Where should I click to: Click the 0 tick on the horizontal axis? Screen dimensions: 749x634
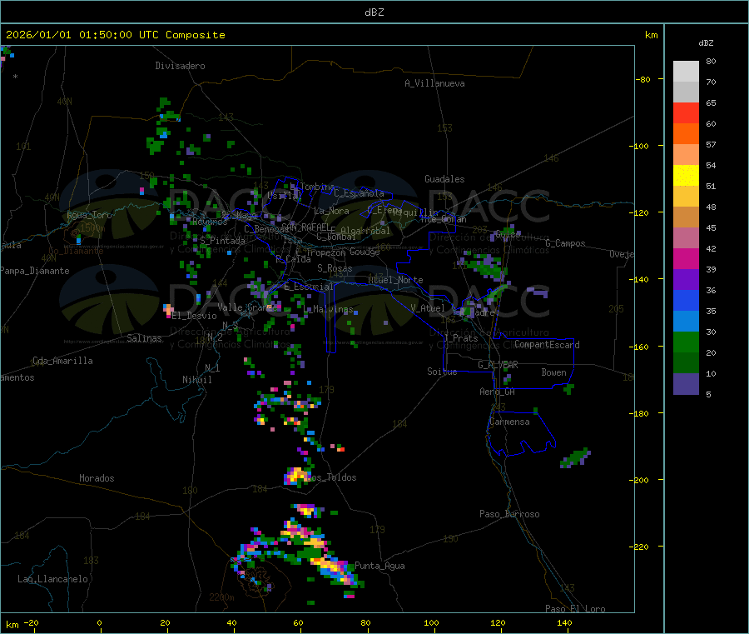click(99, 622)
